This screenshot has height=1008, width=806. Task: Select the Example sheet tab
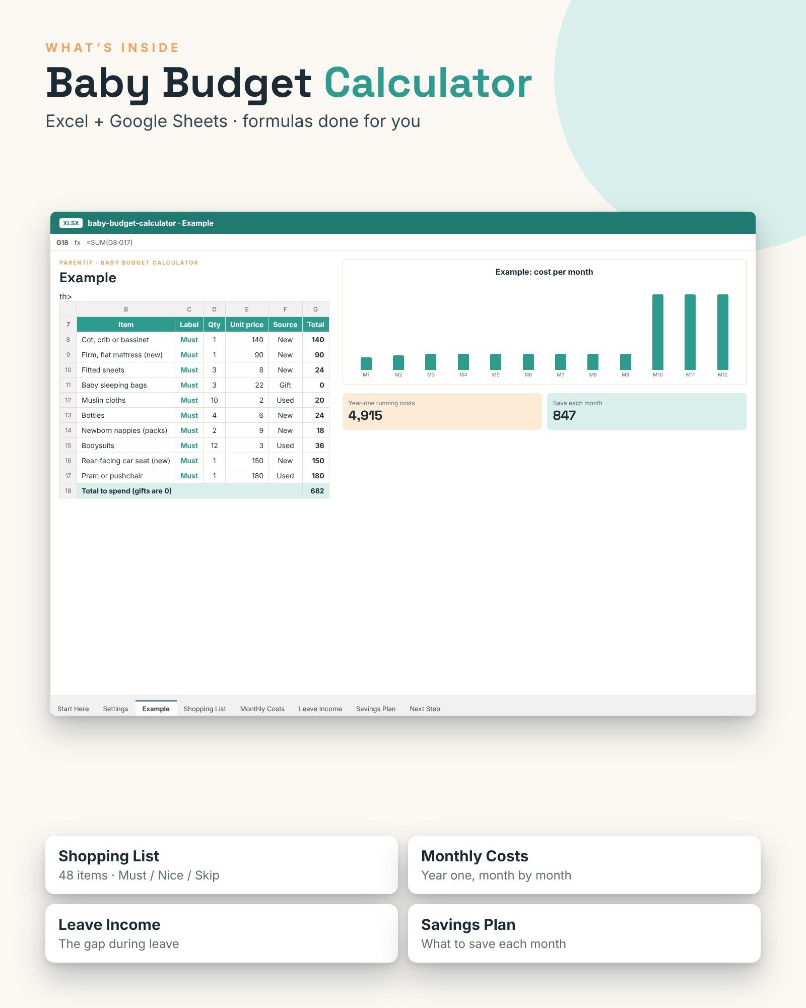[156, 709]
